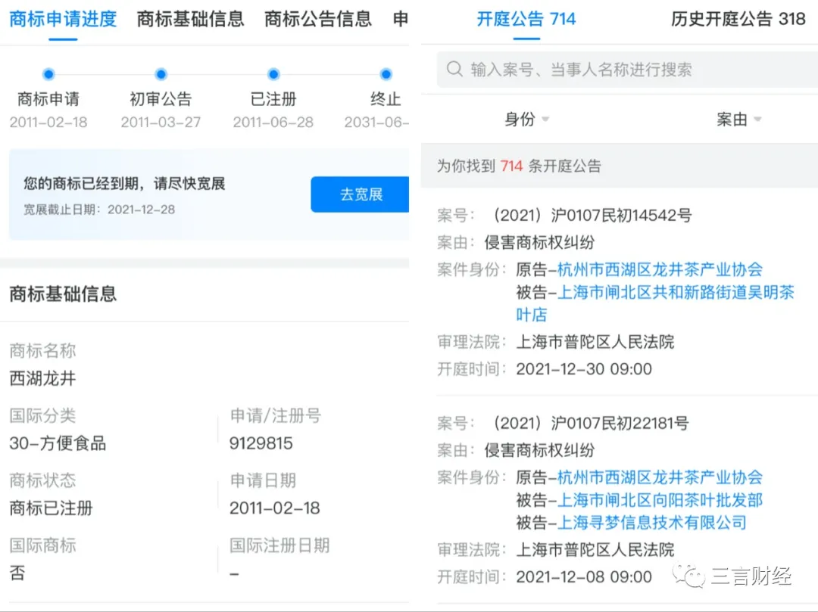
Task: Click 侵害商标权纠纷 in case 22181
Action: 539,451
